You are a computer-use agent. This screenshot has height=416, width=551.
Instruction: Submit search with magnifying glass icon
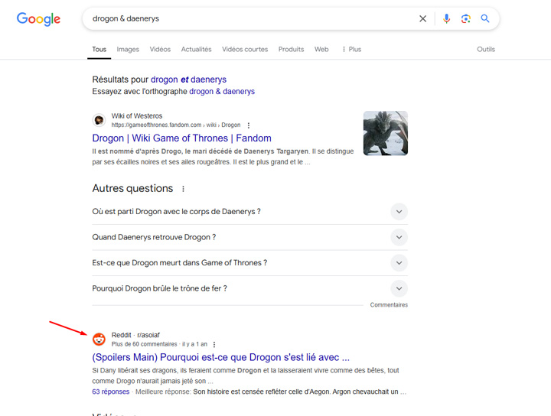[x=485, y=18]
